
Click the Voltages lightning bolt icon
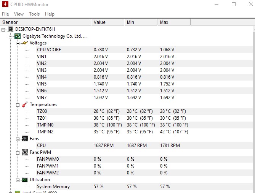(25, 43)
